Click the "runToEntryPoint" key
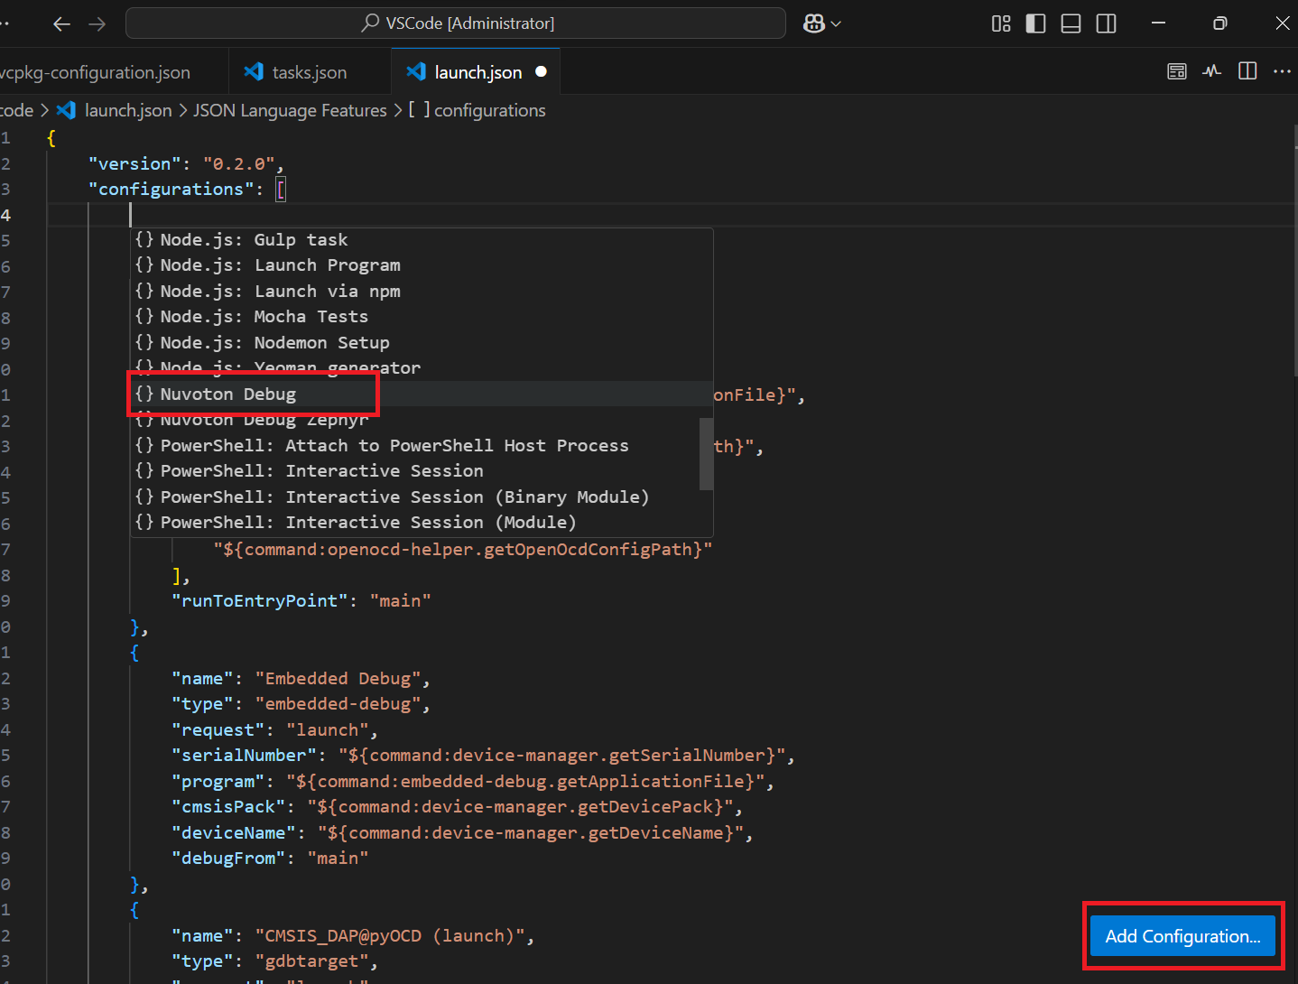1298x984 pixels. [260, 601]
